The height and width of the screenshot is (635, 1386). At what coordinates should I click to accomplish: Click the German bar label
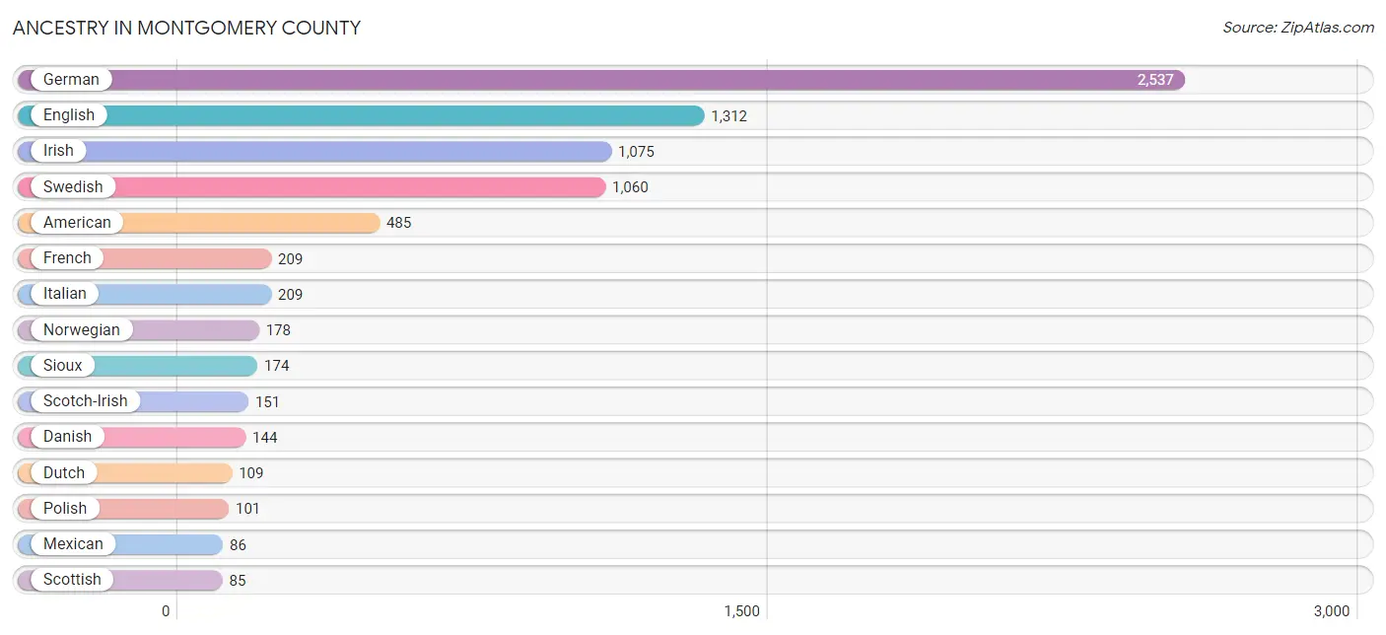click(x=71, y=80)
